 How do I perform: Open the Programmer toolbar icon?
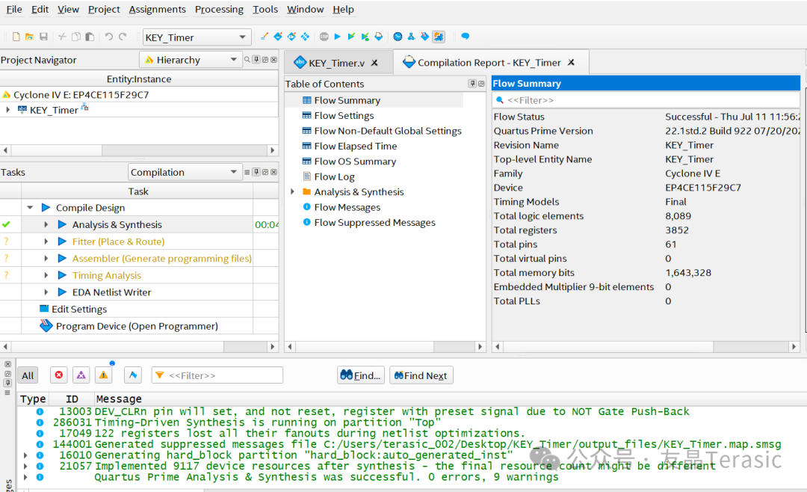coord(424,37)
